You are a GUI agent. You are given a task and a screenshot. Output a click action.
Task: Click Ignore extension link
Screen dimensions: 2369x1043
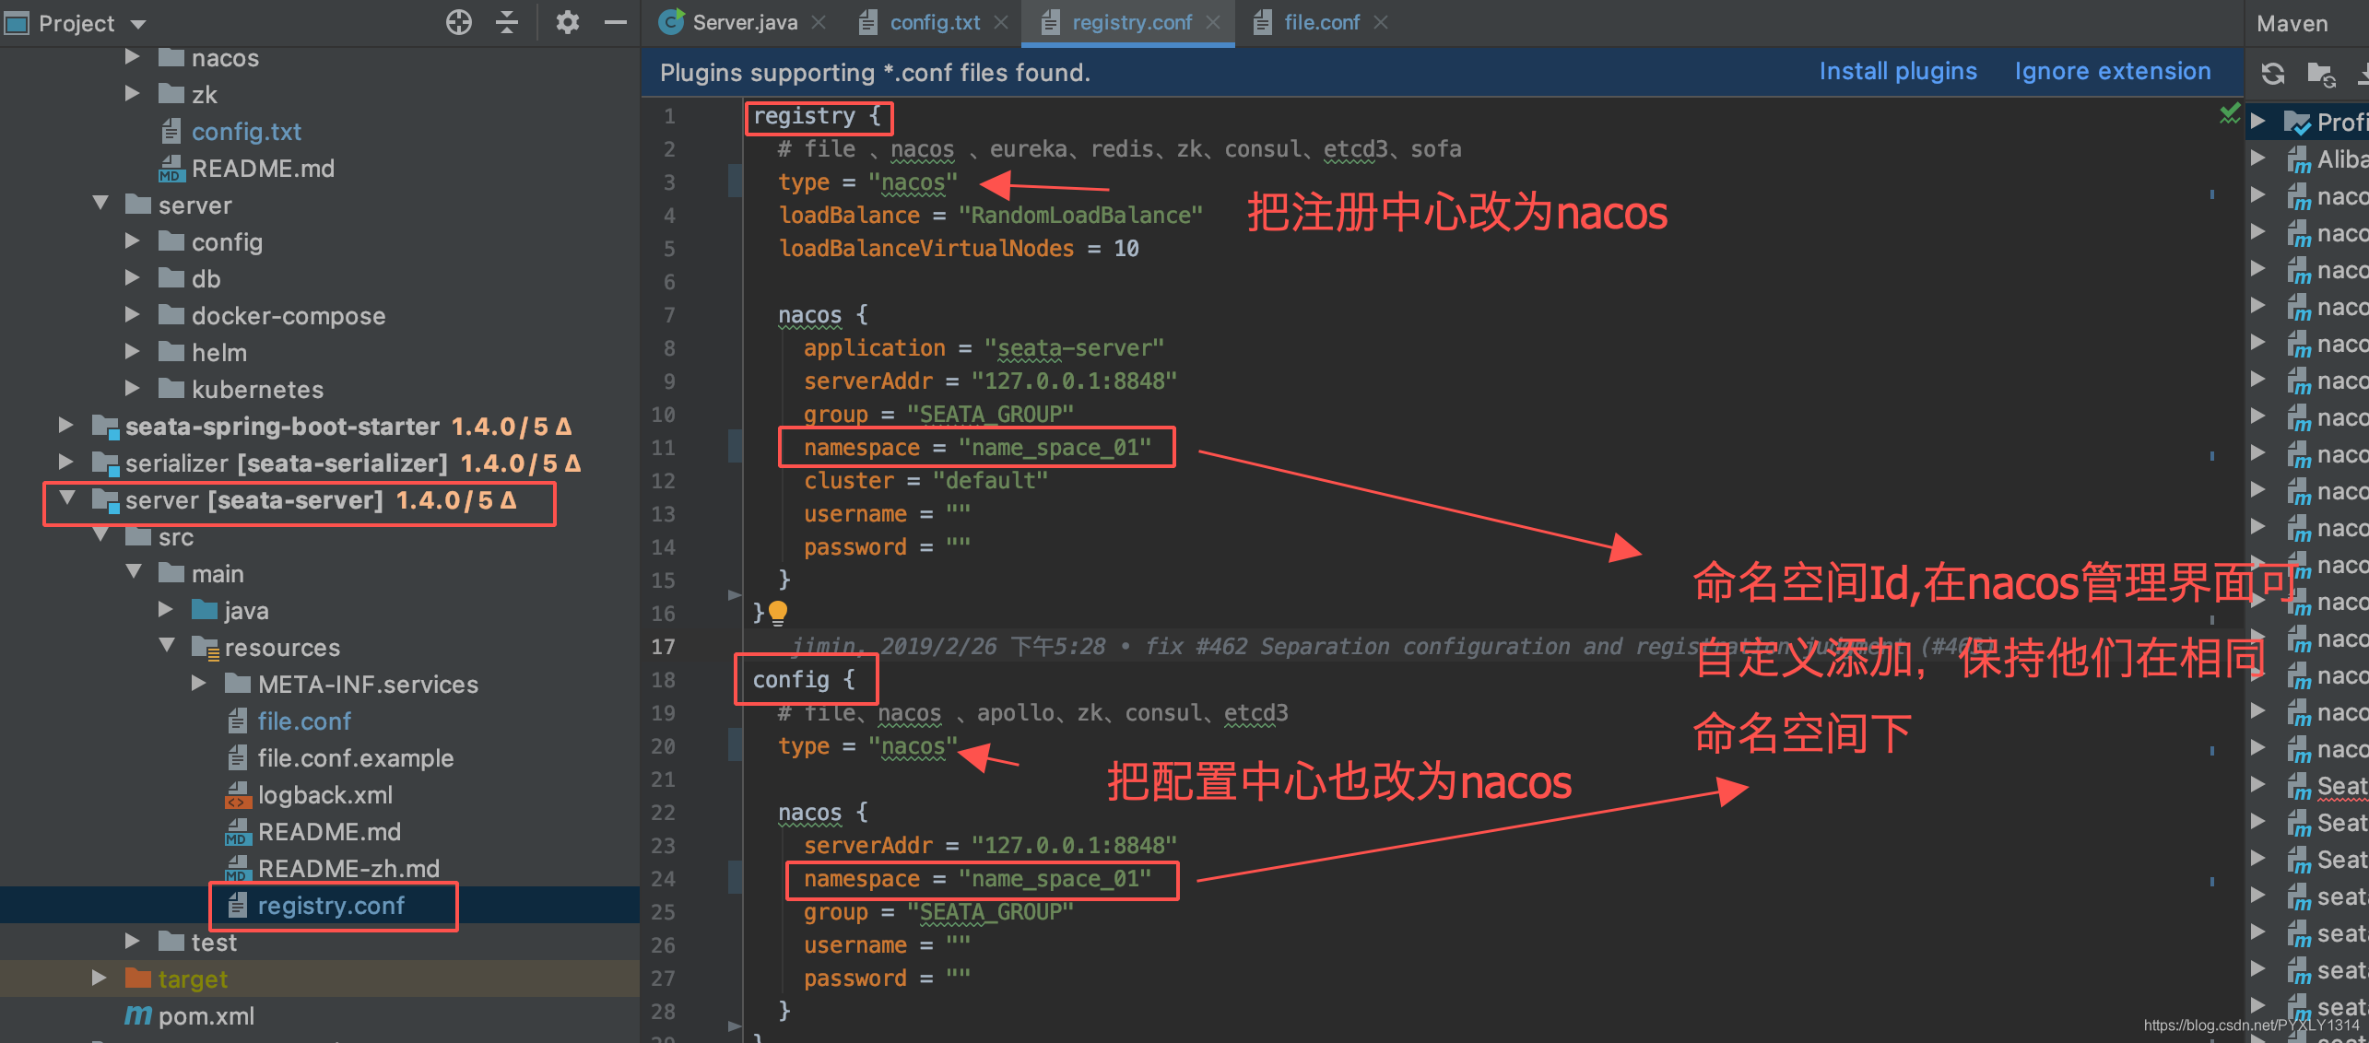[x=2112, y=71]
